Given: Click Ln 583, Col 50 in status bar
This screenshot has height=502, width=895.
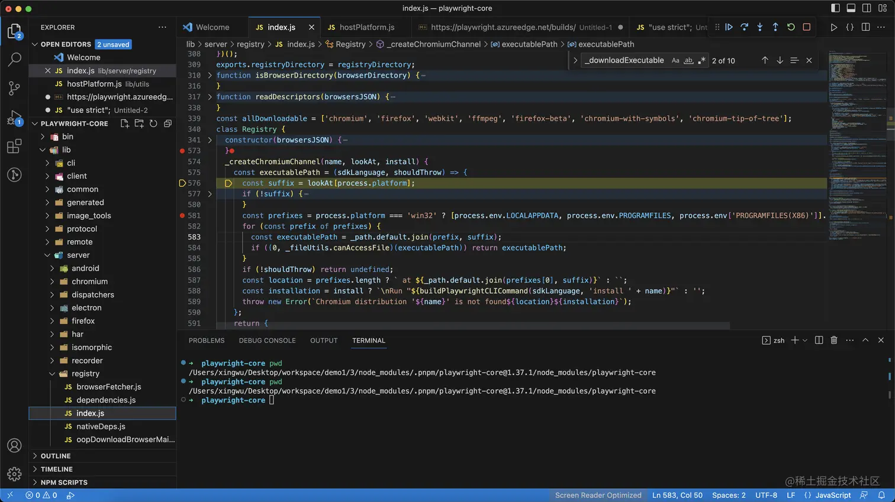Looking at the screenshot, I should point(677,495).
